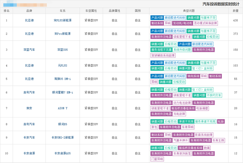243x163 pixels.
Task: Click the complaint count 37
Action: 235,92
